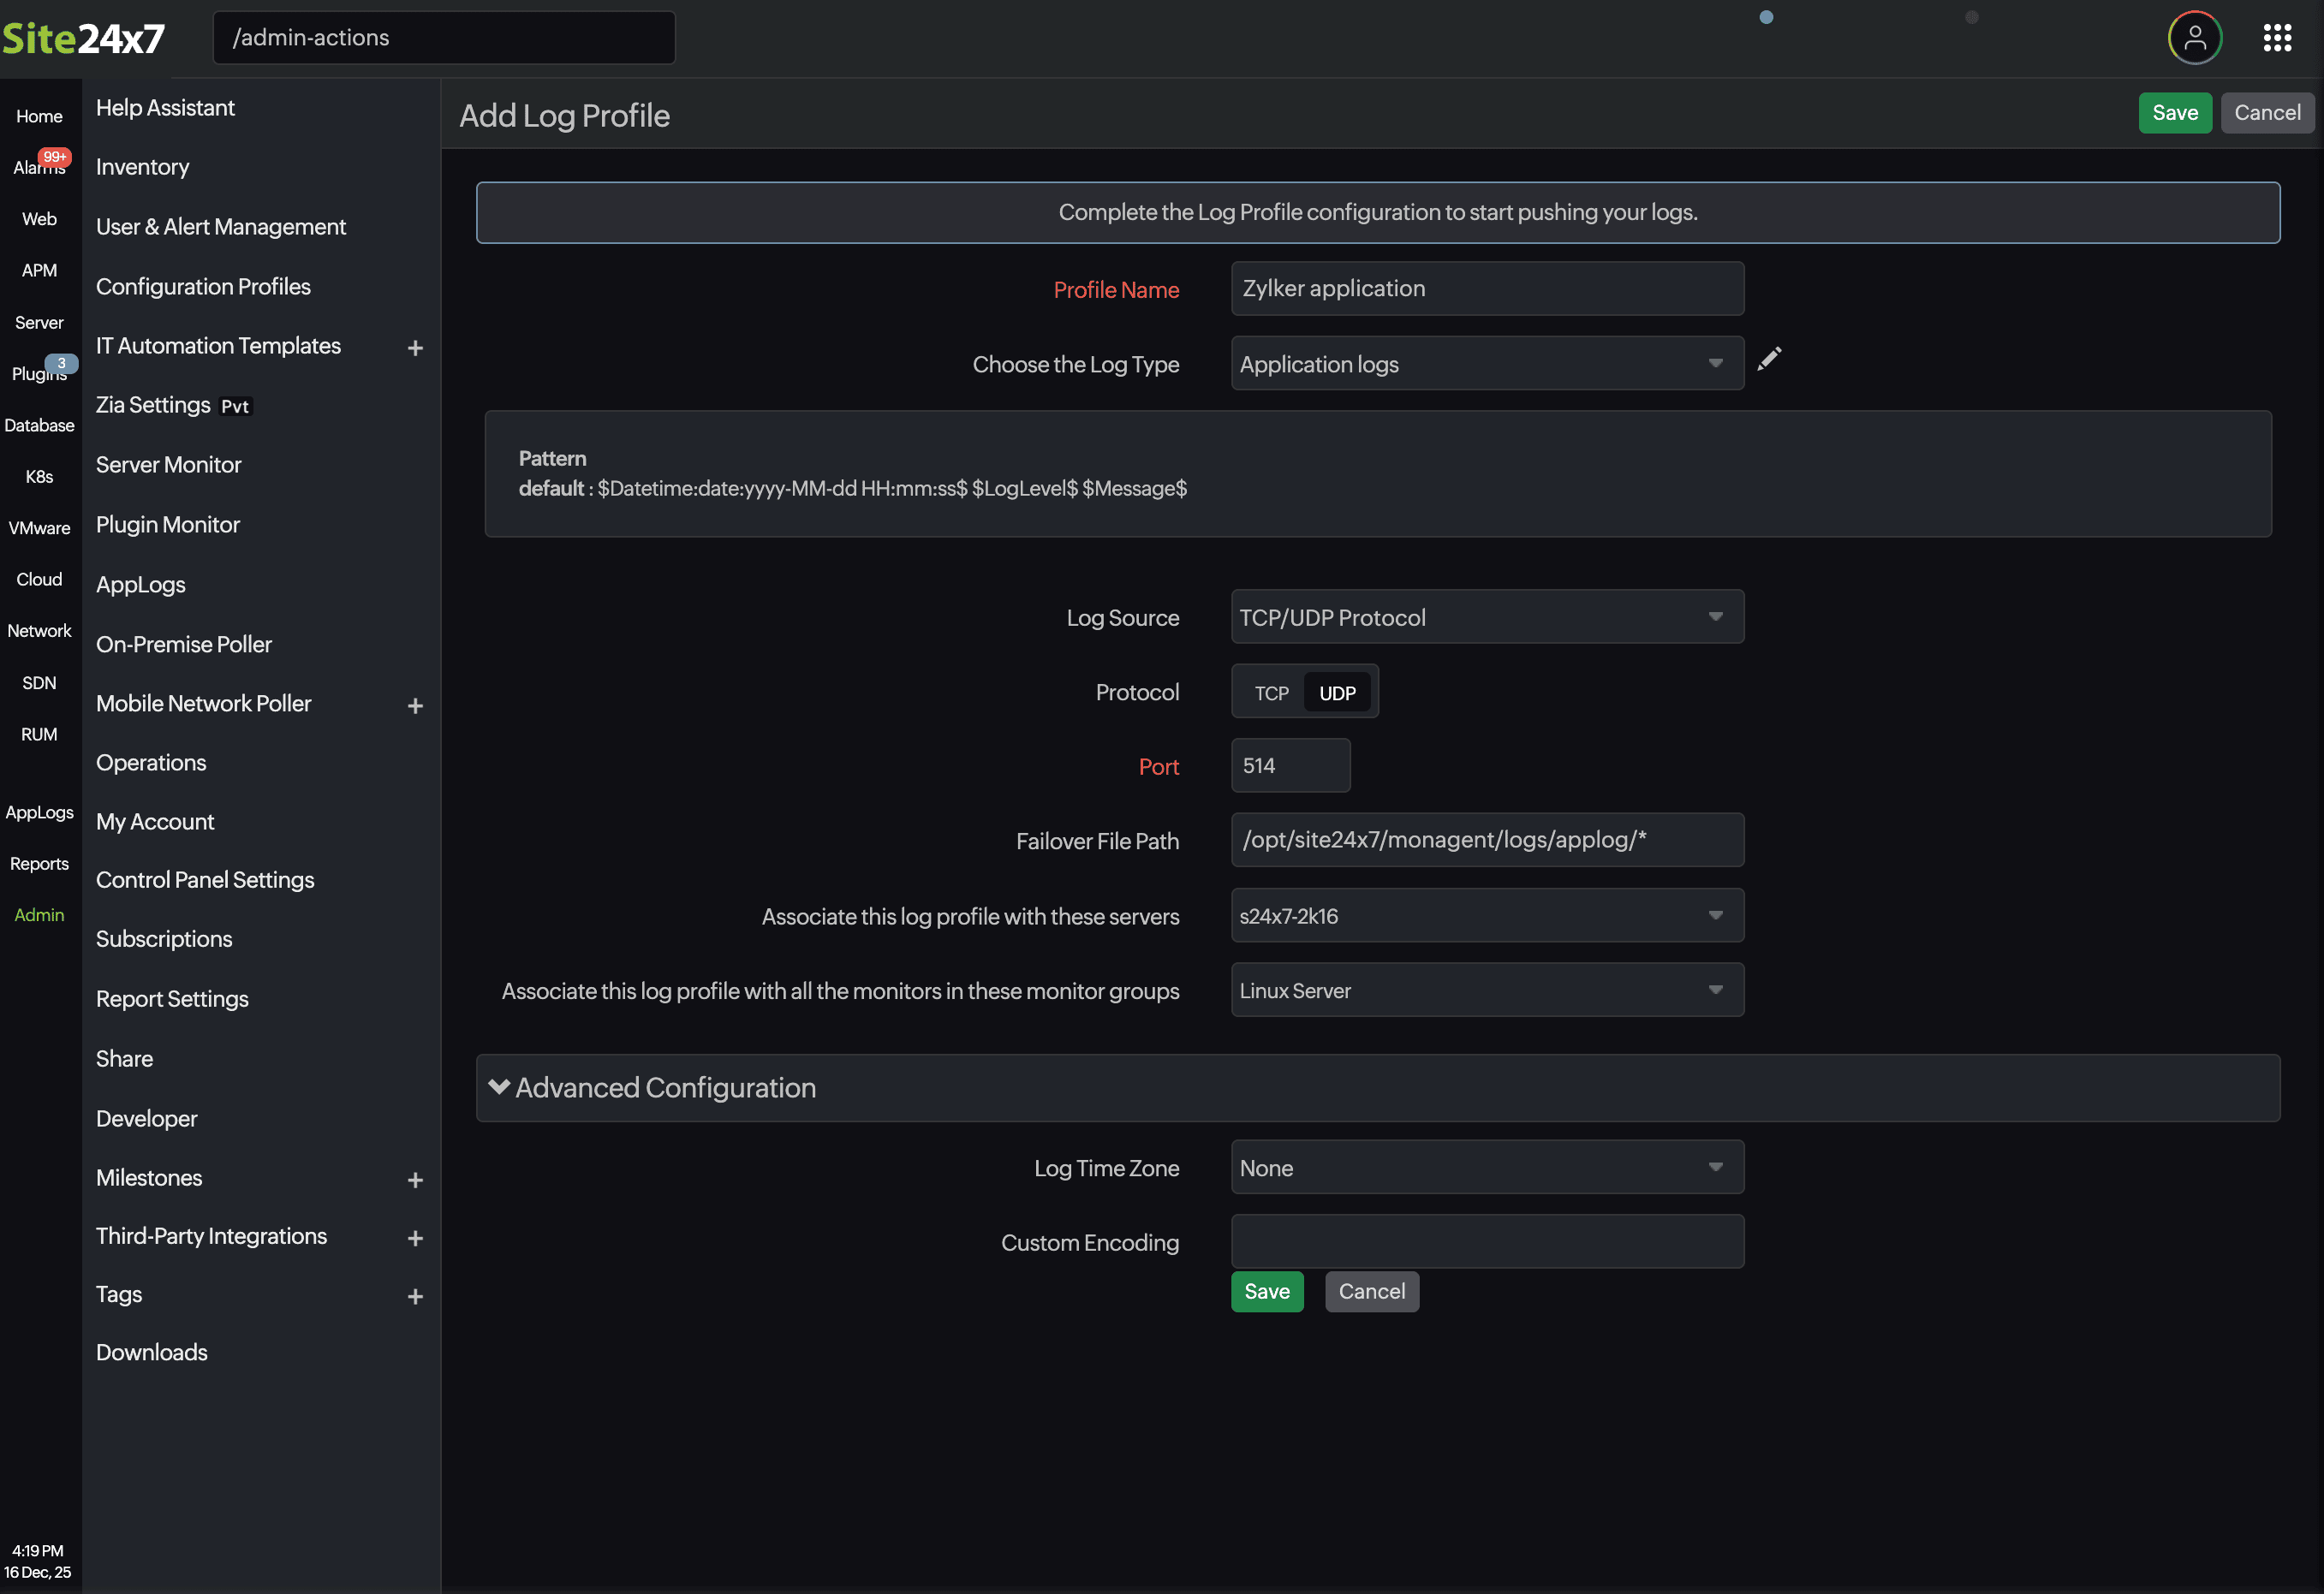Save the log profile
This screenshot has height=1594, width=2324.
click(x=2175, y=113)
